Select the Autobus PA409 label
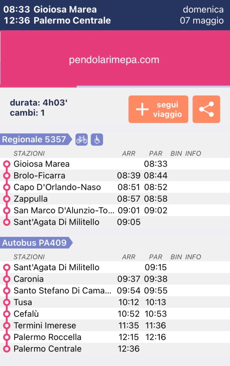This screenshot has width=230, height=366. tap(35, 243)
